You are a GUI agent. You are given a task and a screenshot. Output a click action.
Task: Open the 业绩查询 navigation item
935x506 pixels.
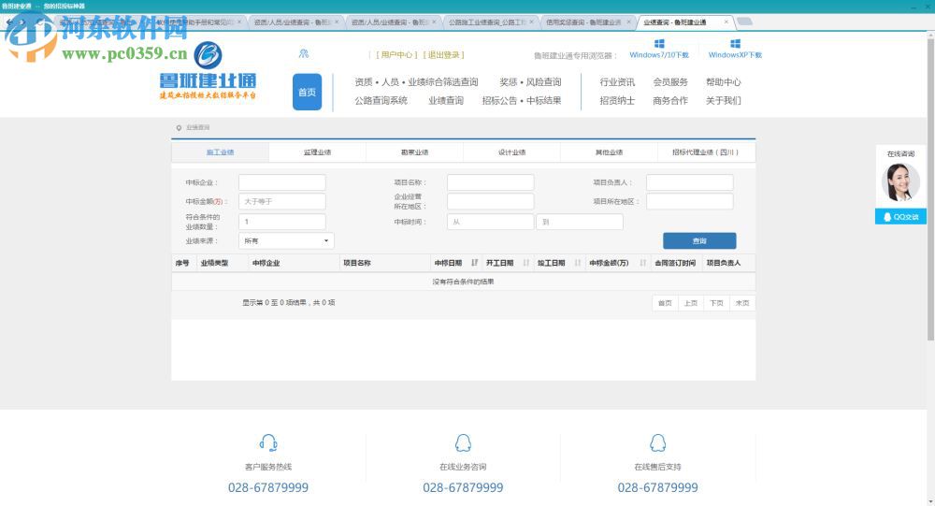(446, 100)
